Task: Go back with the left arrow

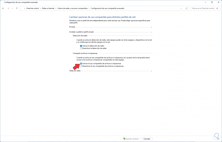Action: (3, 9)
